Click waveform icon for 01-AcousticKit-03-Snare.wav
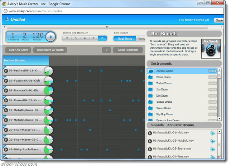This screenshot has width=231, height=166. [213, 149]
